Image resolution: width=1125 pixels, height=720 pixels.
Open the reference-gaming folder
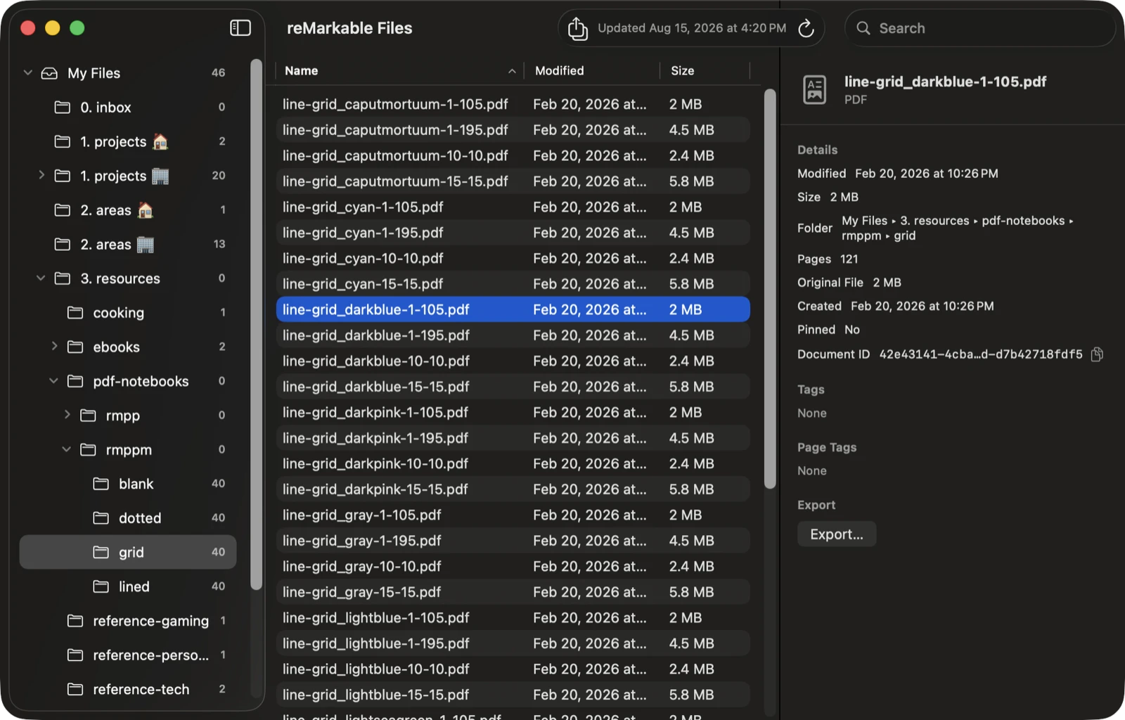(128, 621)
